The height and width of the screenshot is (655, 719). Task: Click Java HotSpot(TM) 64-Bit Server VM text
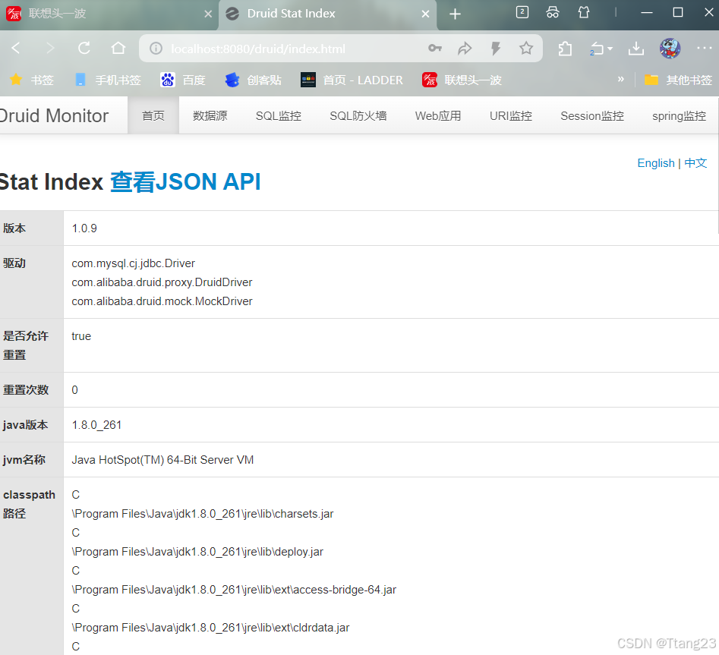[162, 460]
